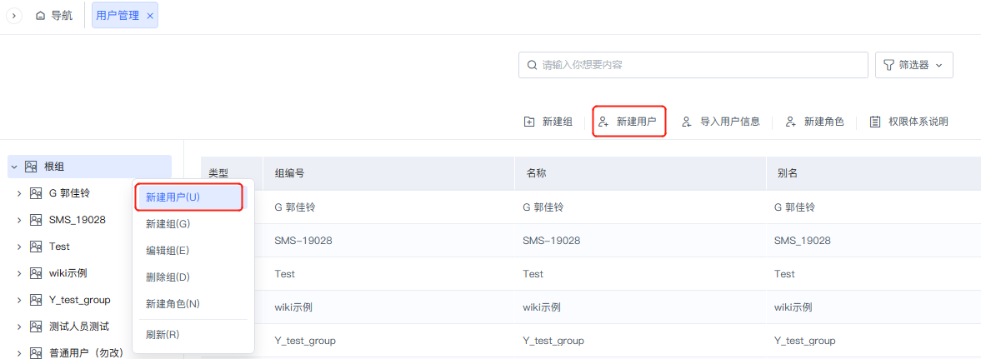The height and width of the screenshot is (359, 981).
Task: Select G 郭佳铃 in the tree
Action: [69, 193]
